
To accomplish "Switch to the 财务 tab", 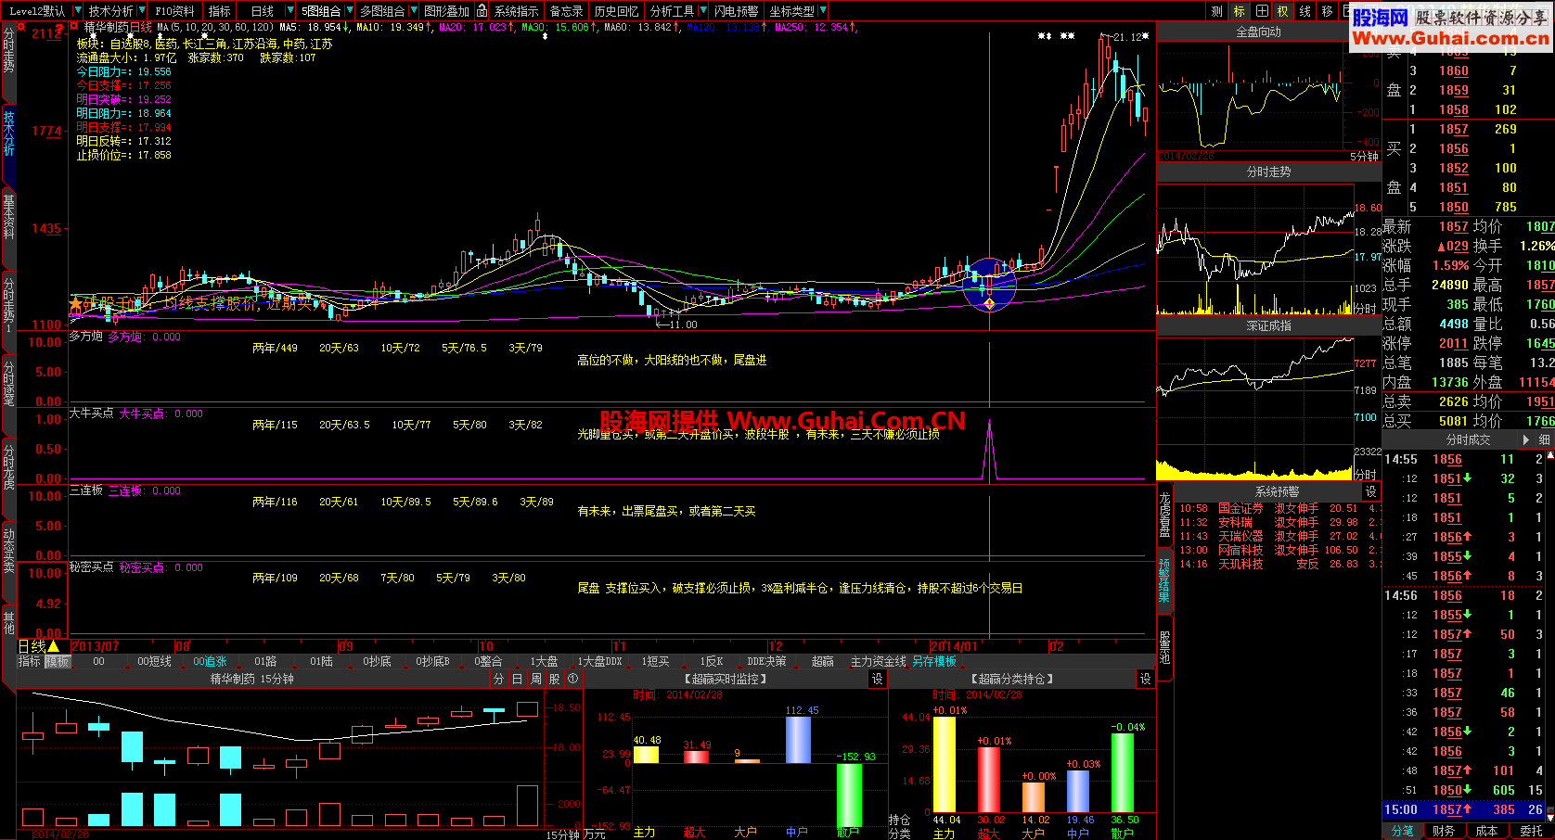I will coord(1443,831).
